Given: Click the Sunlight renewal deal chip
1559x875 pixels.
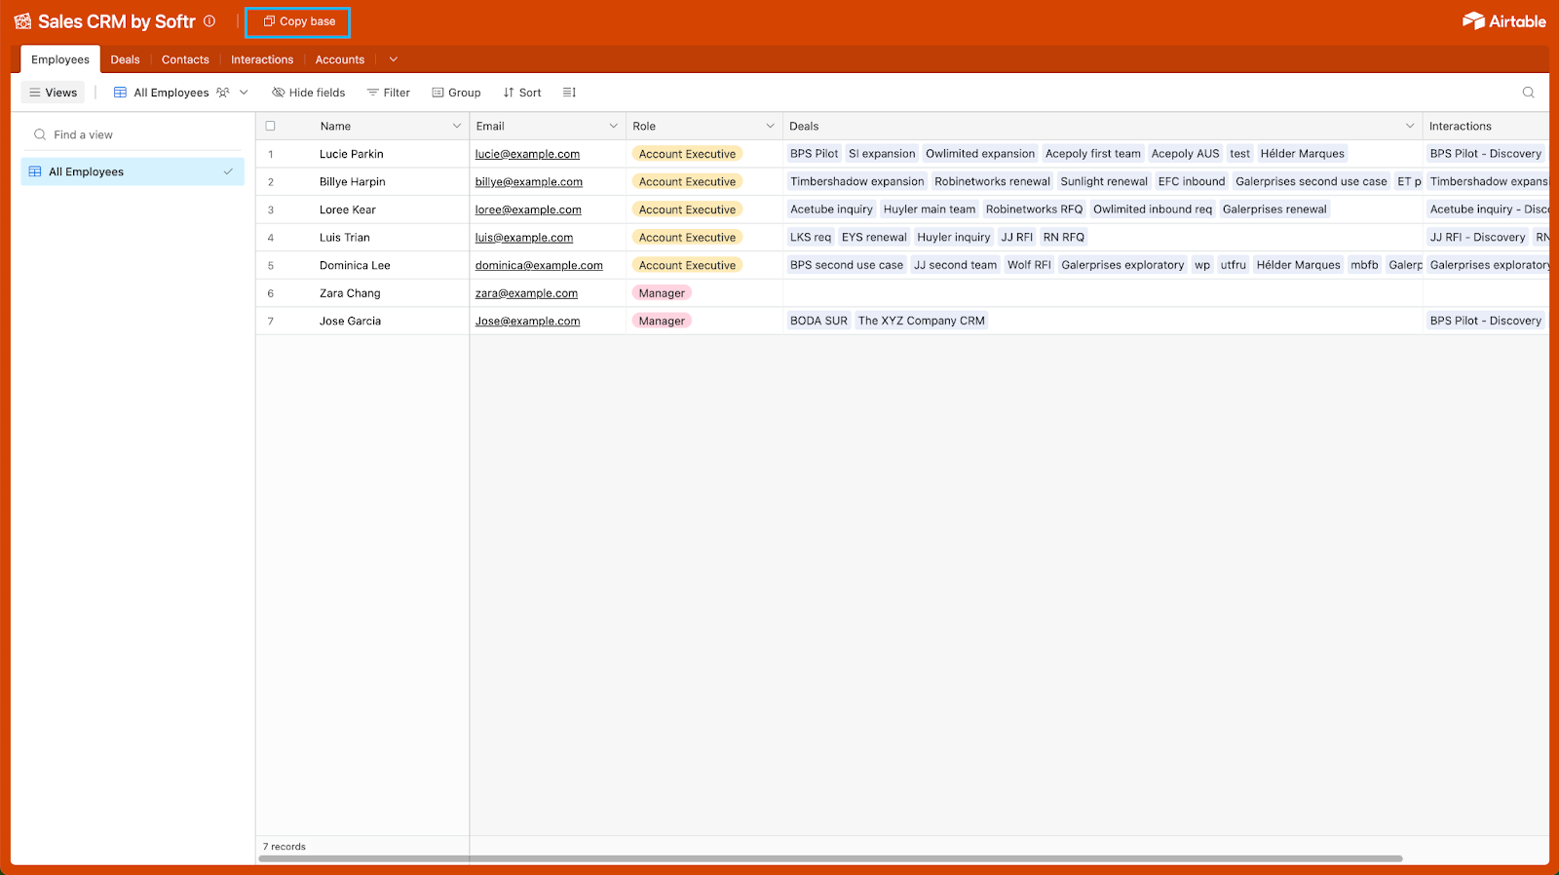Looking at the screenshot, I should point(1104,181).
